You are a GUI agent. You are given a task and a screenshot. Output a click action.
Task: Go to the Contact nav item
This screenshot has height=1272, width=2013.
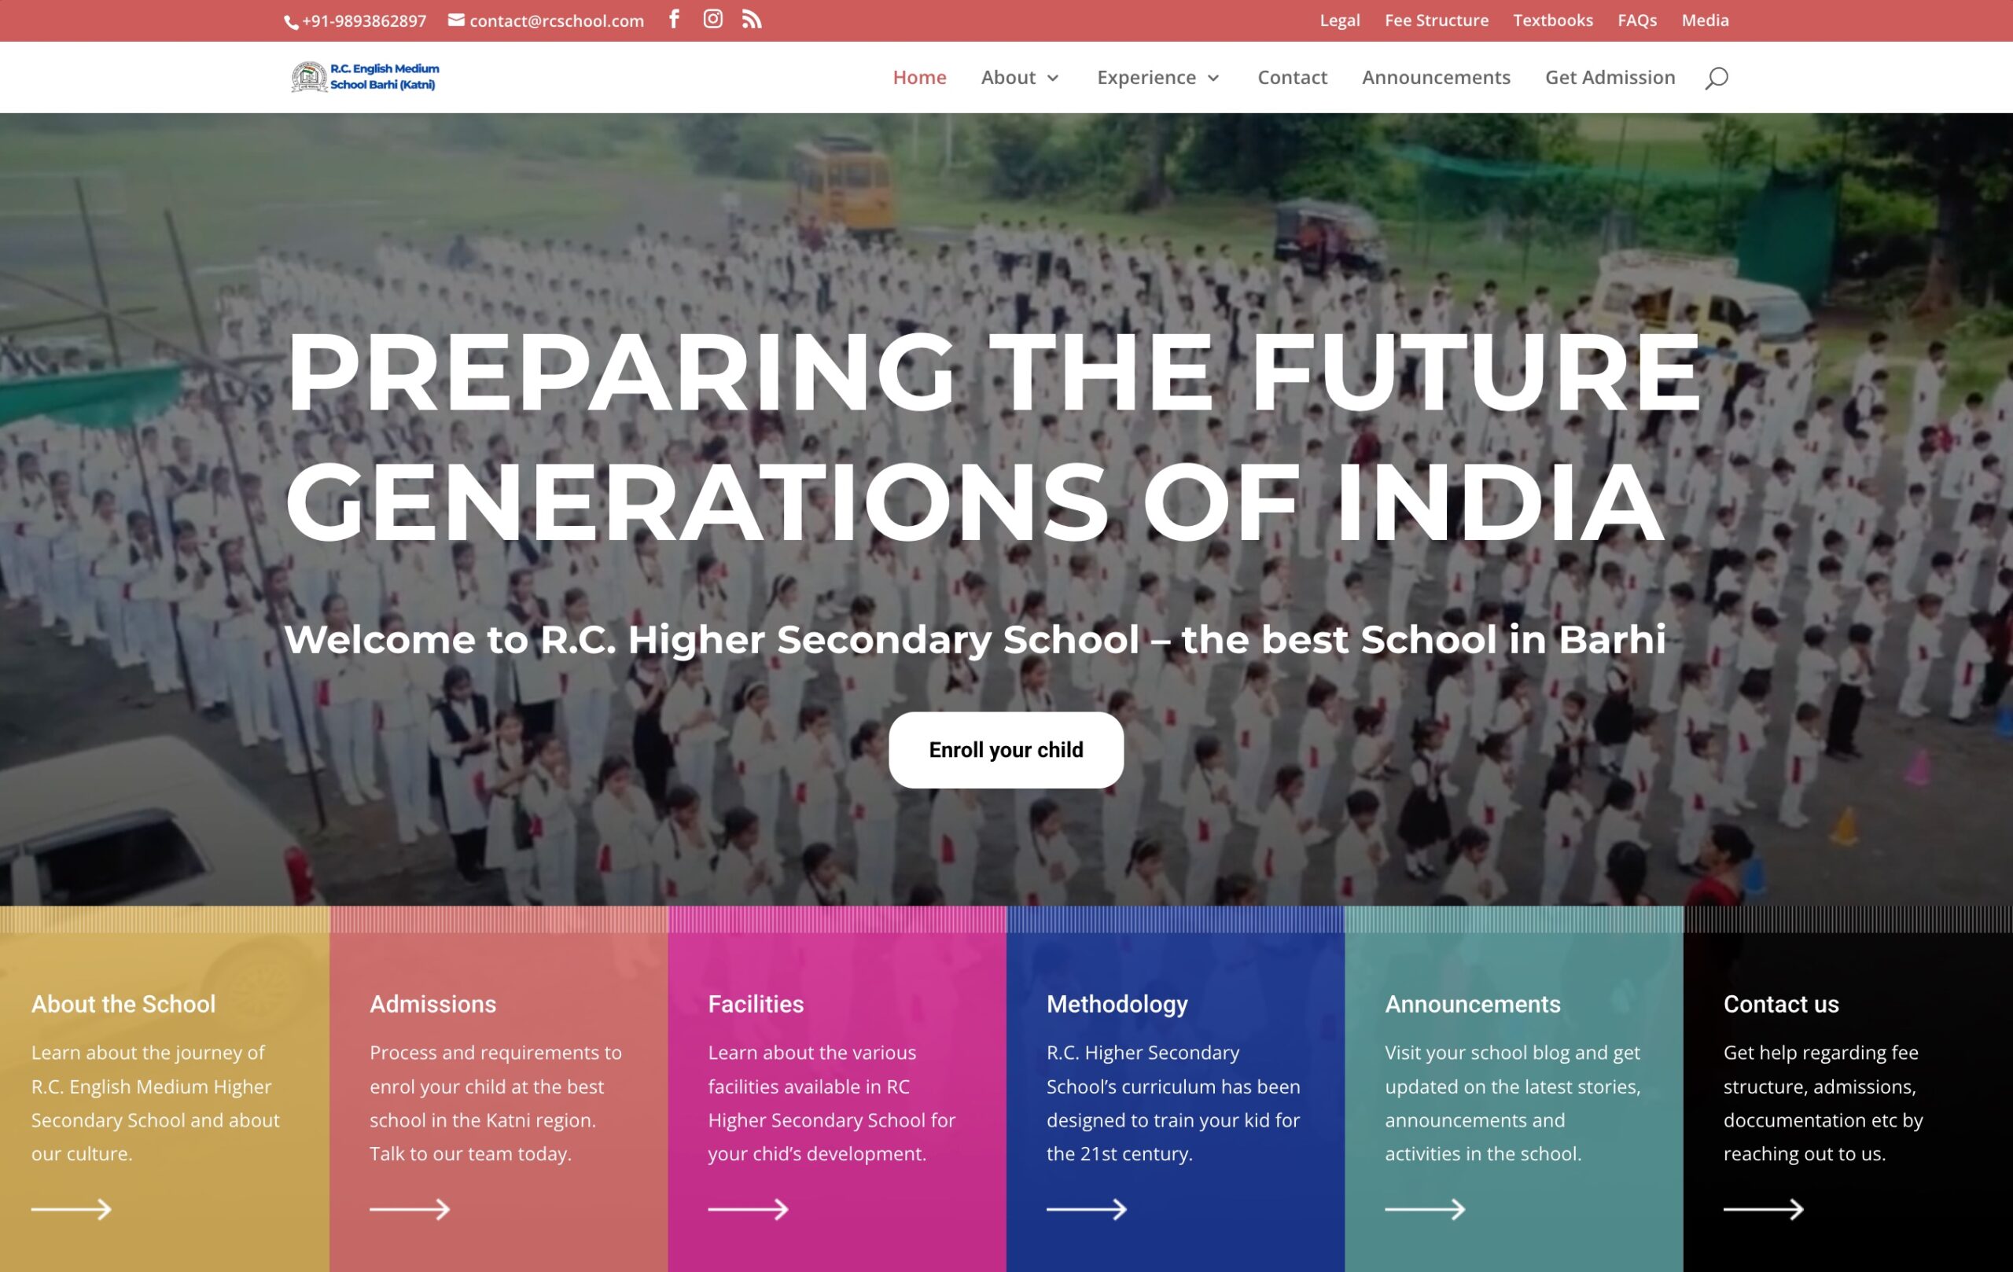tap(1292, 78)
